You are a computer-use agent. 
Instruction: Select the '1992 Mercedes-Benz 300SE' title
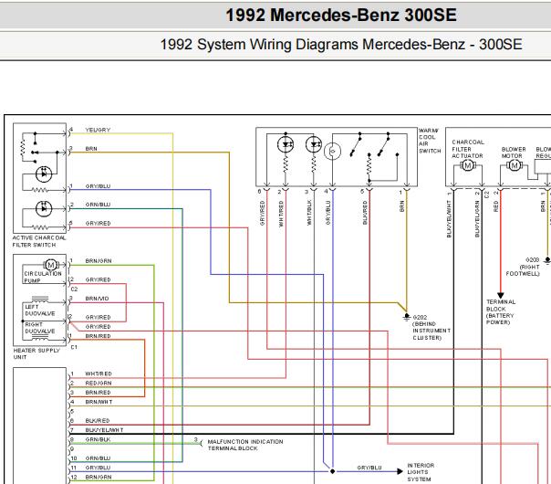(x=341, y=16)
